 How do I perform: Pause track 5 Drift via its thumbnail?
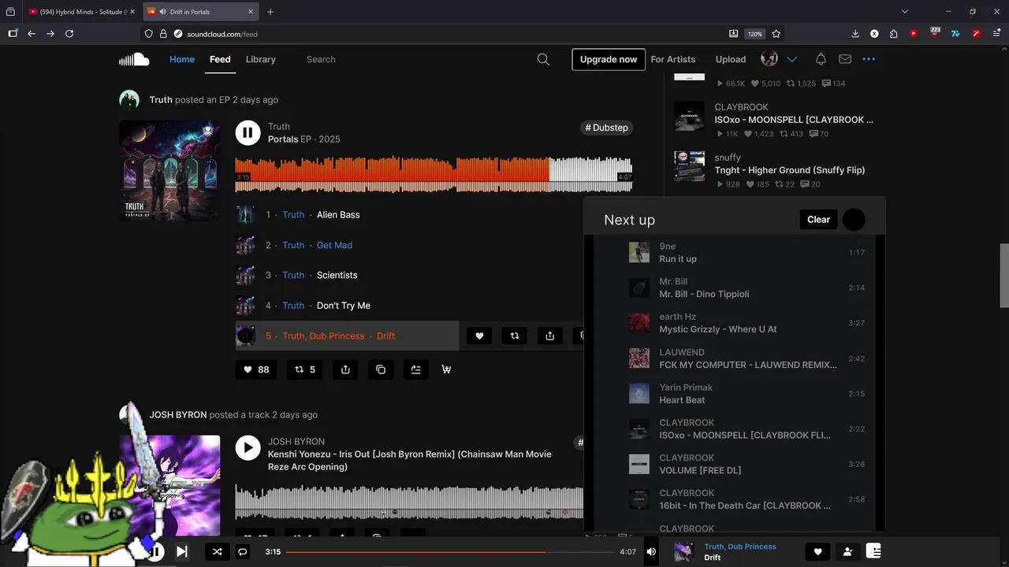tap(245, 335)
